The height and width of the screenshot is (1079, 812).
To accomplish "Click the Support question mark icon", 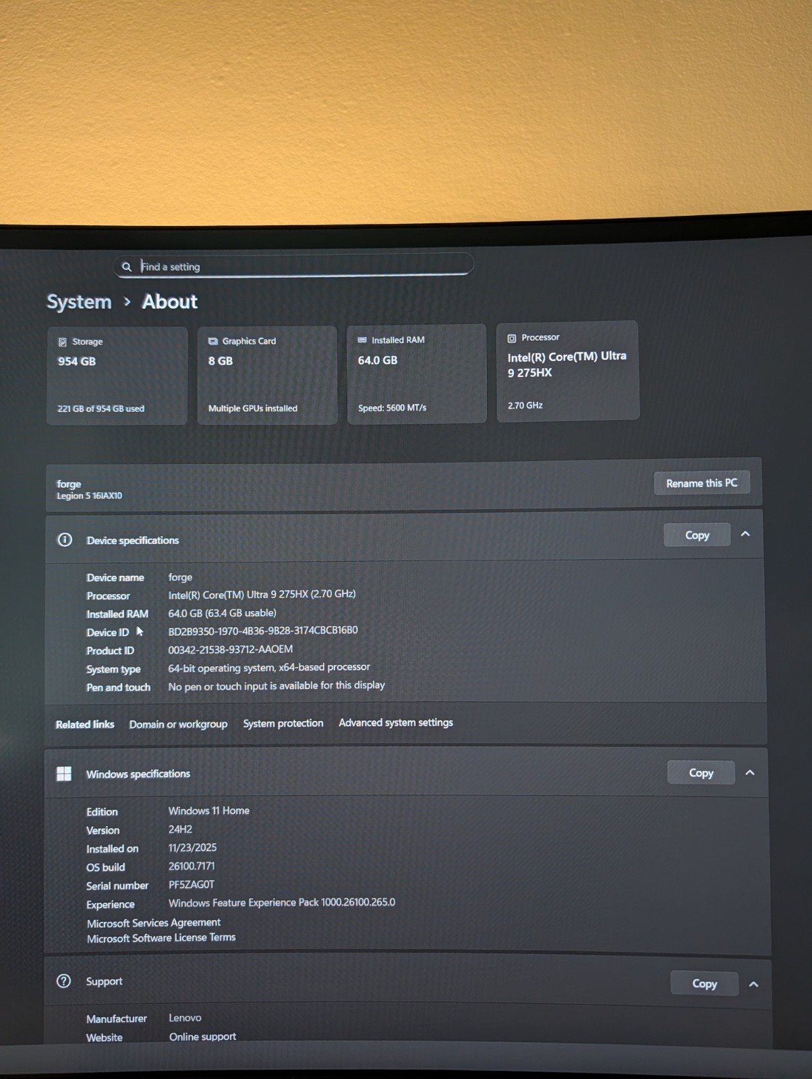I will 64,981.
